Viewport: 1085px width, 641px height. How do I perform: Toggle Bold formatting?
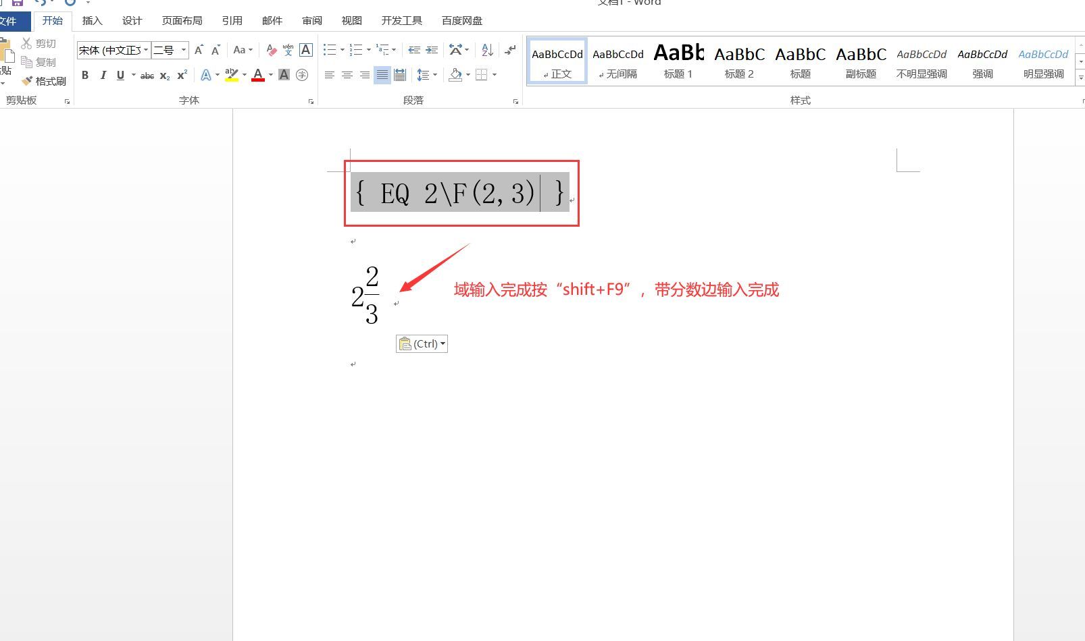(x=85, y=75)
